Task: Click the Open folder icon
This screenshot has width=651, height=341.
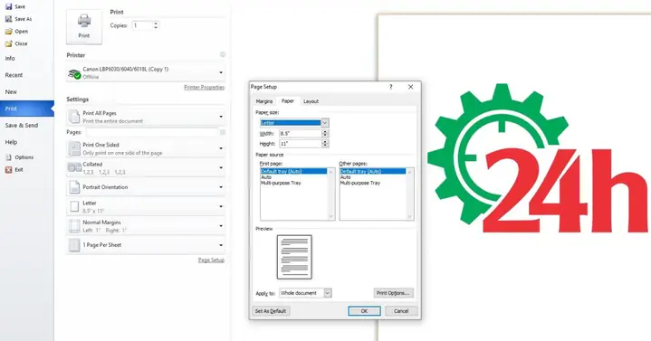Action: [x=8, y=31]
